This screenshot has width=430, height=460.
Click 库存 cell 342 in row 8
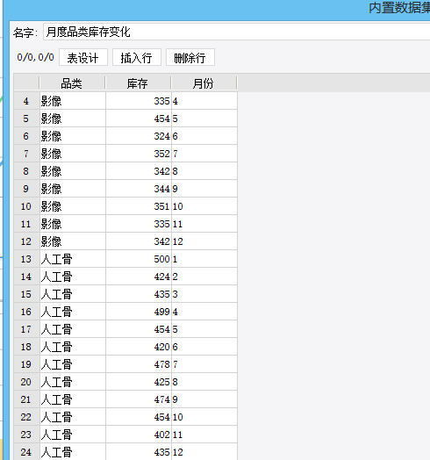click(139, 171)
